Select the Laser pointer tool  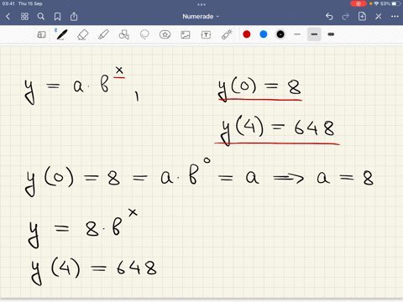(x=227, y=34)
